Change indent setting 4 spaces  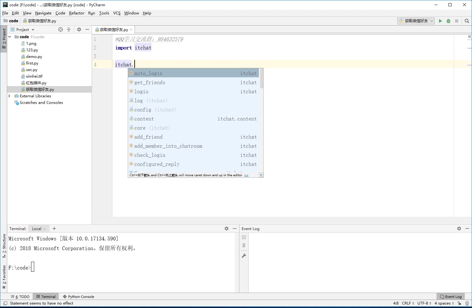click(444, 303)
